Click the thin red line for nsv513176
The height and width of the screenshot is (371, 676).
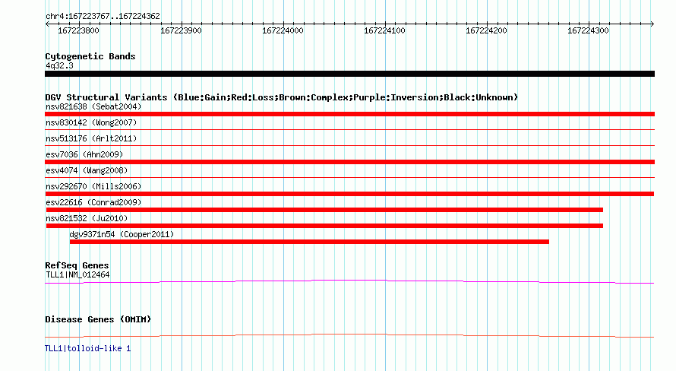click(x=349, y=145)
